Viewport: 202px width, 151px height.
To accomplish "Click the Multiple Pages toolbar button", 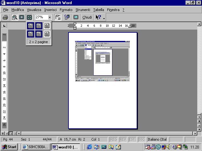I will [x=29, y=17].
